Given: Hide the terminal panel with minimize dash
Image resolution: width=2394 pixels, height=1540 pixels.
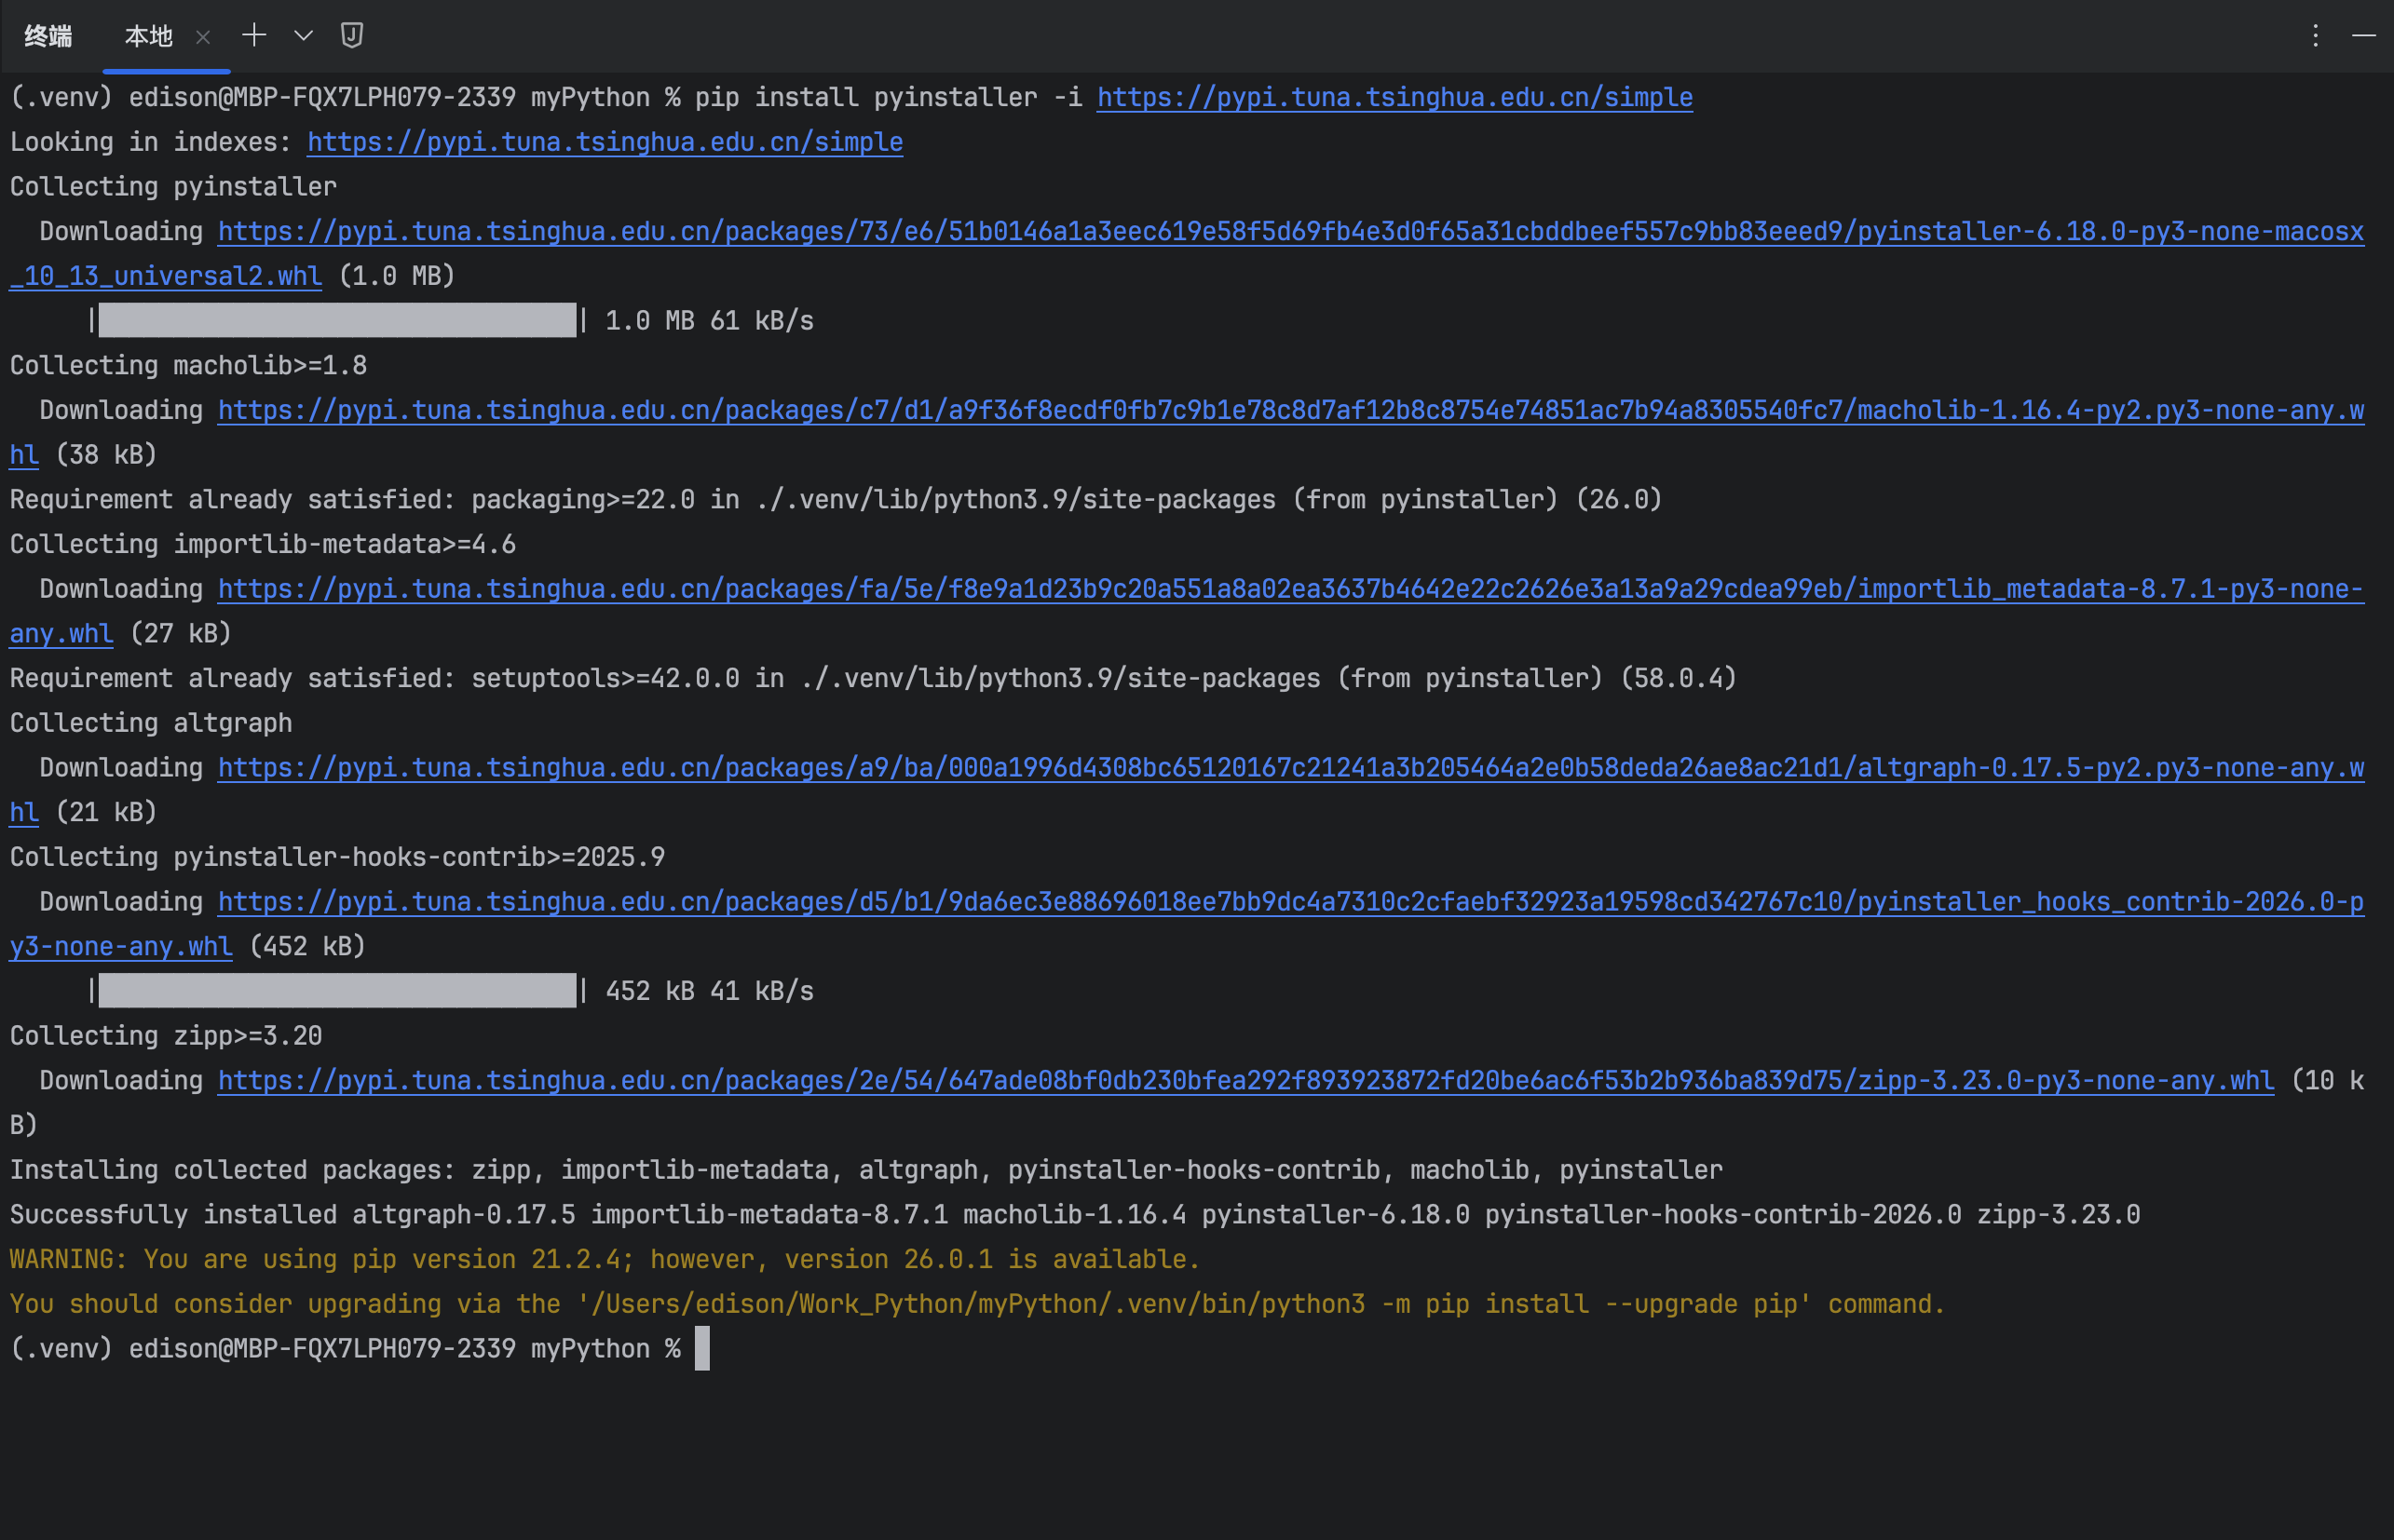Looking at the screenshot, I should [x=2363, y=36].
